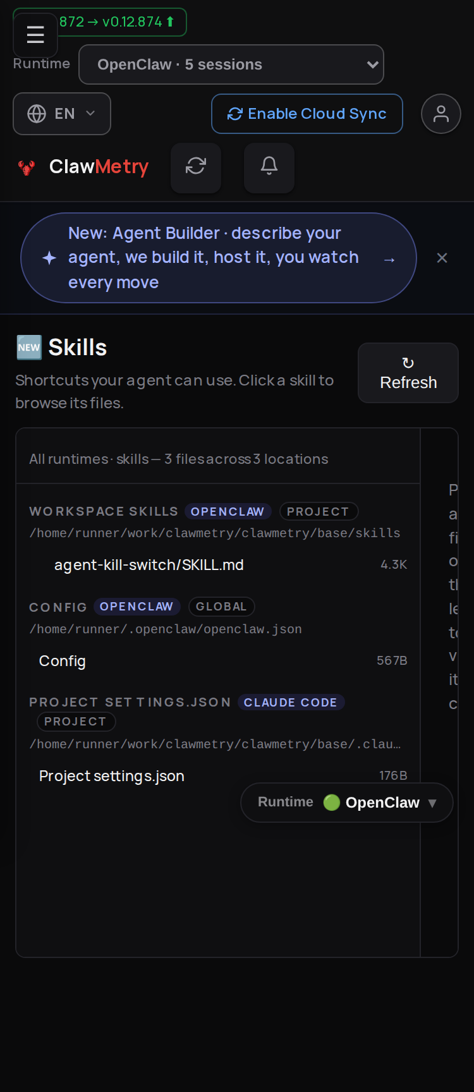Click the OPENCLAW tag on Workspace Skills
The width and height of the screenshot is (474, 1092).
pos(228,511)
